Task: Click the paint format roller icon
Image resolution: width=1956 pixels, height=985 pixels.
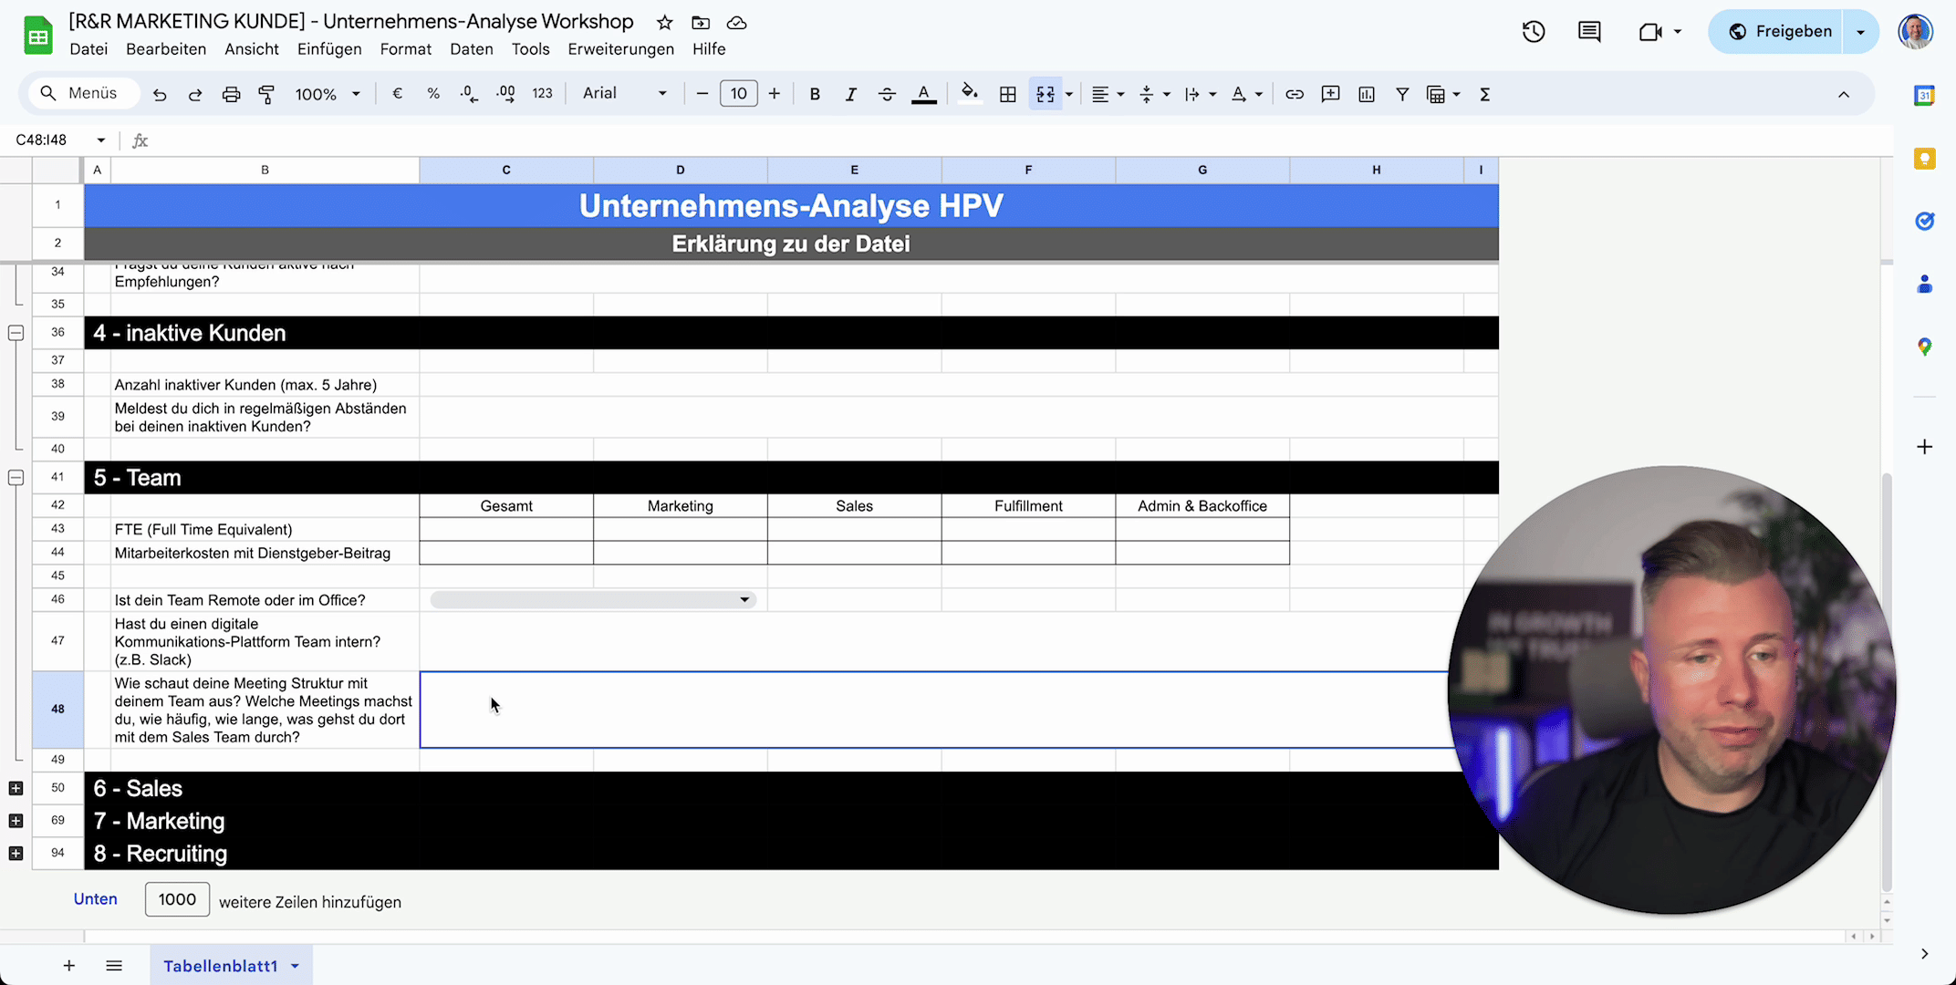Action: [266, 94]
